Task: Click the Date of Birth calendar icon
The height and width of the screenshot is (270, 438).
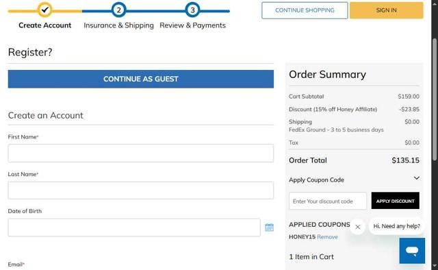Action: click(269, 228)
